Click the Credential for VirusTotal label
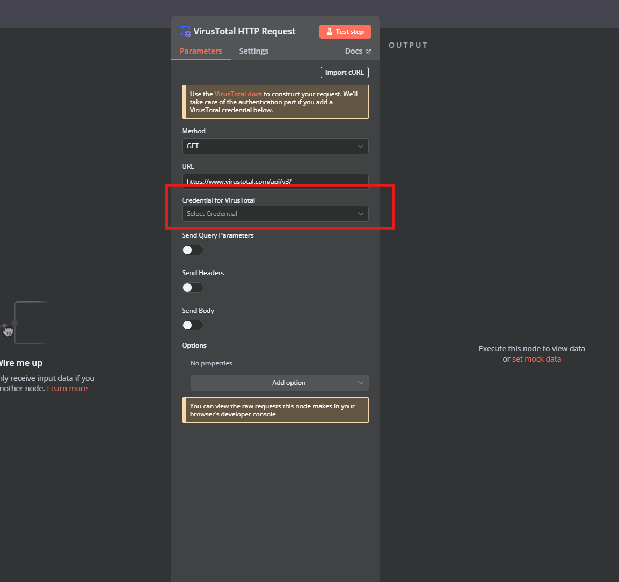The height and width of the screenshot is (582, 619). pos(219,200)
